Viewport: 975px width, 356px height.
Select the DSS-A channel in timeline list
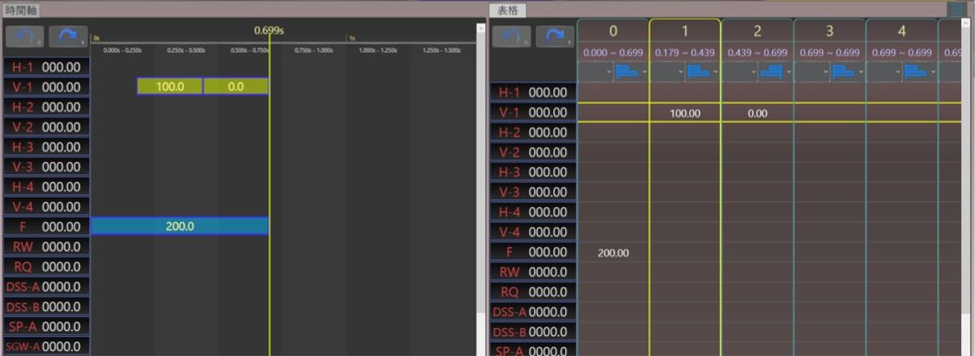[x=47, y=287]
